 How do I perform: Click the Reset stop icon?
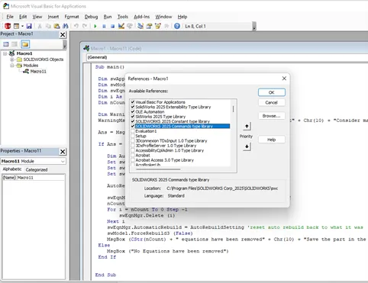point(112,26)
